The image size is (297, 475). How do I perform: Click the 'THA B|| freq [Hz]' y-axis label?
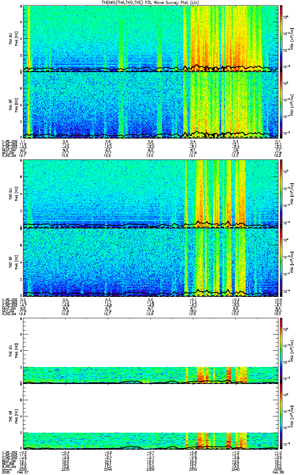(13, 105)
